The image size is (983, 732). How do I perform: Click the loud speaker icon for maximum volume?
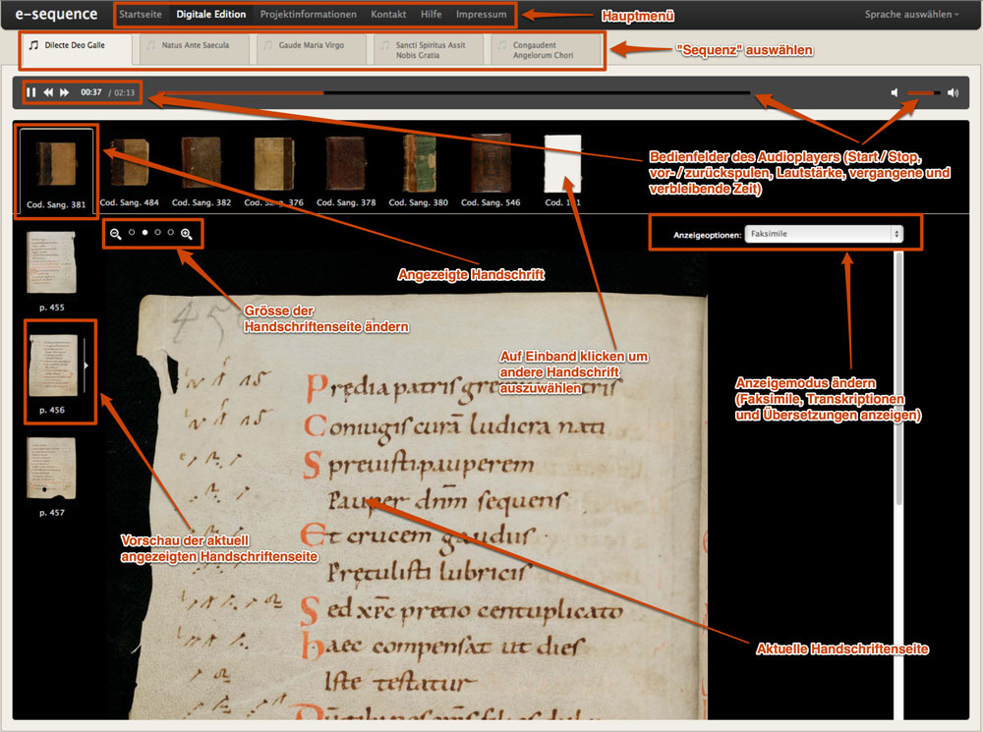click(x=953, y=92)
